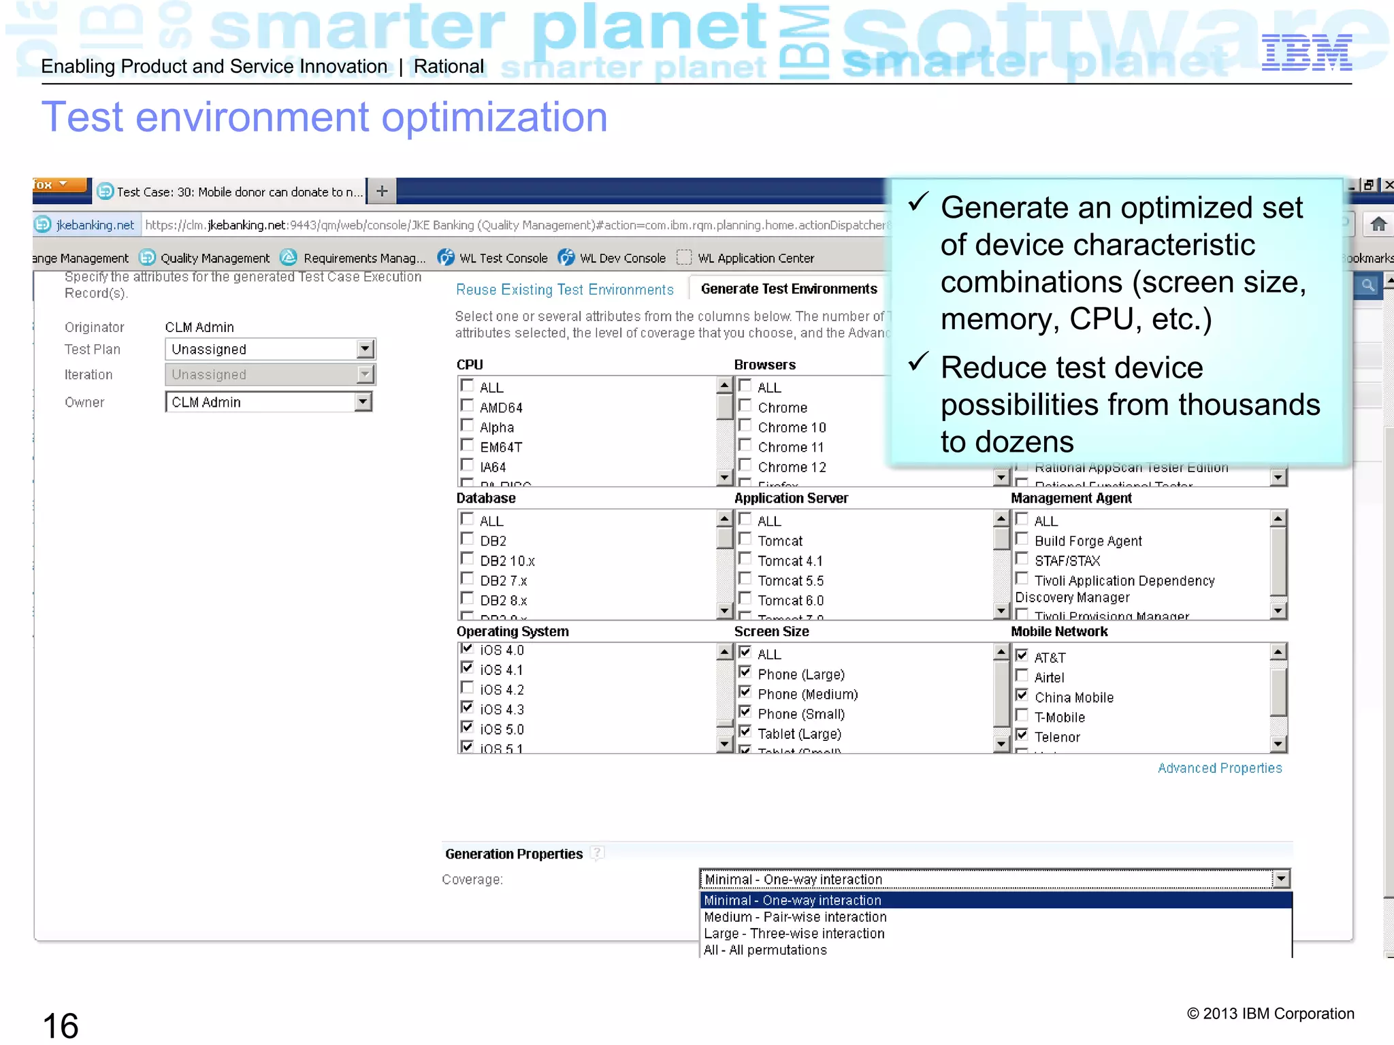Click the browser URL address field
1394x1045 pixels.
tap(516, 225)
